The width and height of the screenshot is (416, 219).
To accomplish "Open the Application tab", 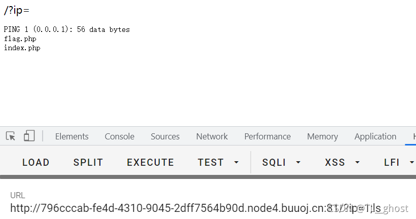I will pos(375,136).
